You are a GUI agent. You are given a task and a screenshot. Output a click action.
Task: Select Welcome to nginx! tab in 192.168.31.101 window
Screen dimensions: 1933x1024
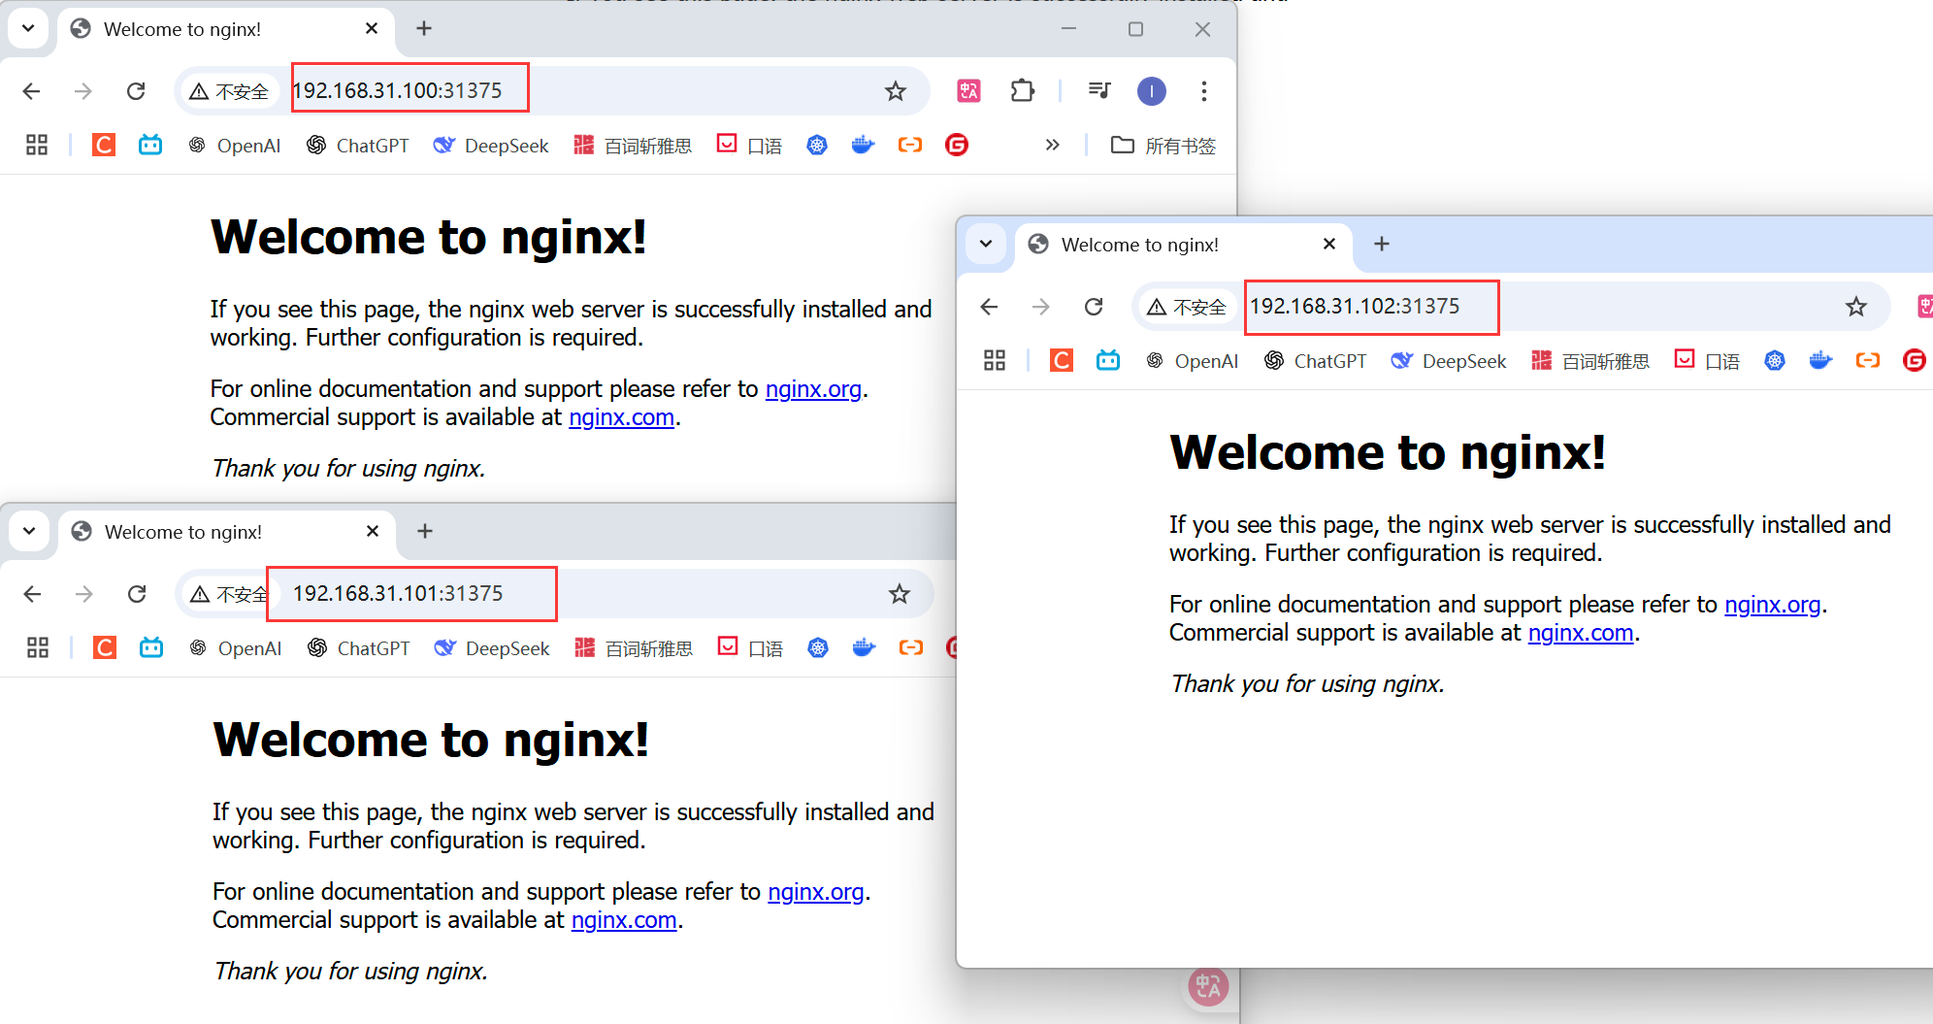[x=226, y=533]
